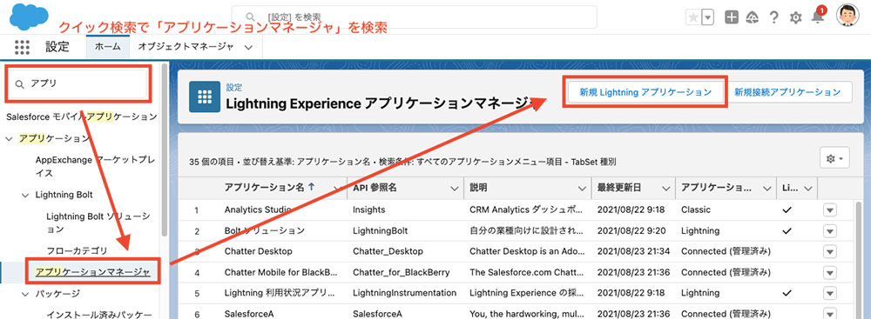
Task: Open row actions for Chatter Desktop
Action: click(829, 251)
